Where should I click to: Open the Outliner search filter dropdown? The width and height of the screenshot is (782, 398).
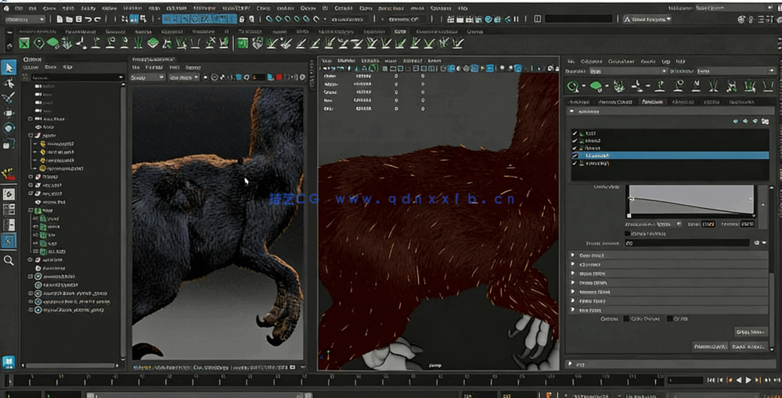[120, 77]
